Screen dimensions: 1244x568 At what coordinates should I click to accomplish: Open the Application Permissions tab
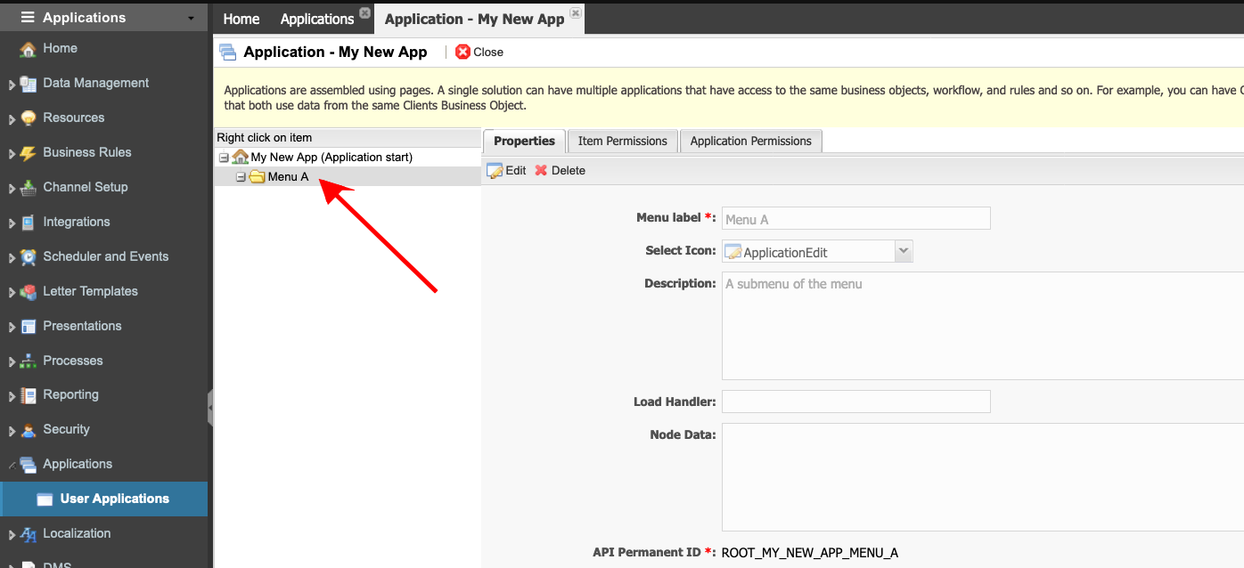(750, 141)
